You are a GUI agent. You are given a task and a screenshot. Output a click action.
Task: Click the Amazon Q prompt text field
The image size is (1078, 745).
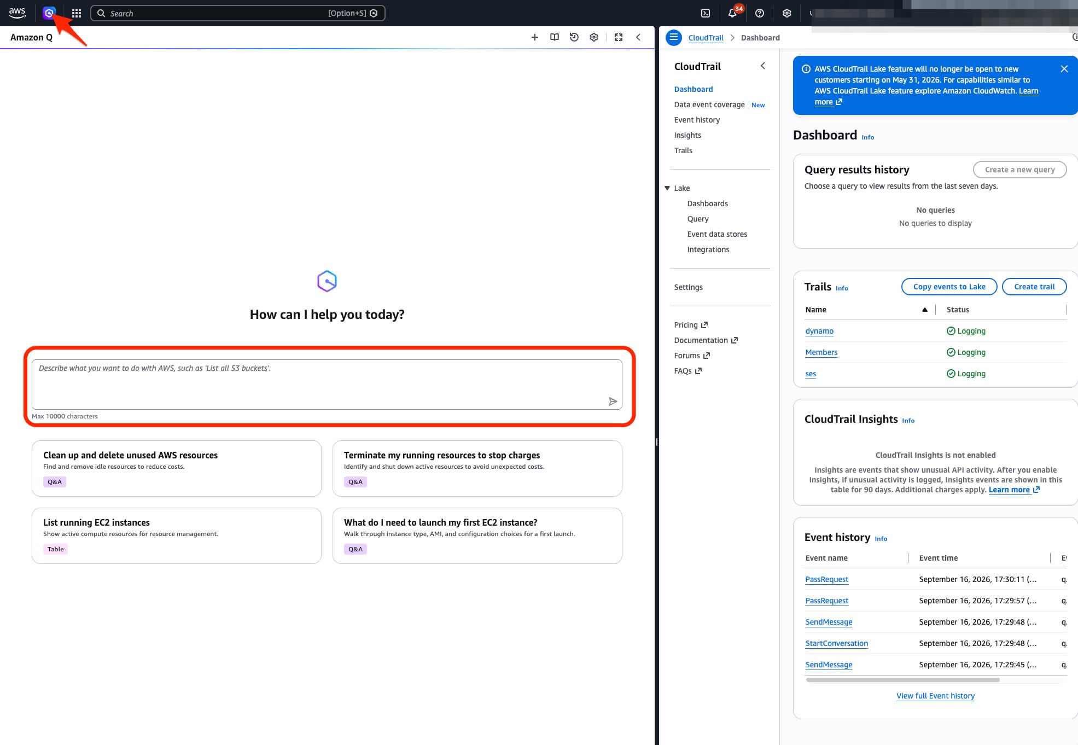point(327,384)
